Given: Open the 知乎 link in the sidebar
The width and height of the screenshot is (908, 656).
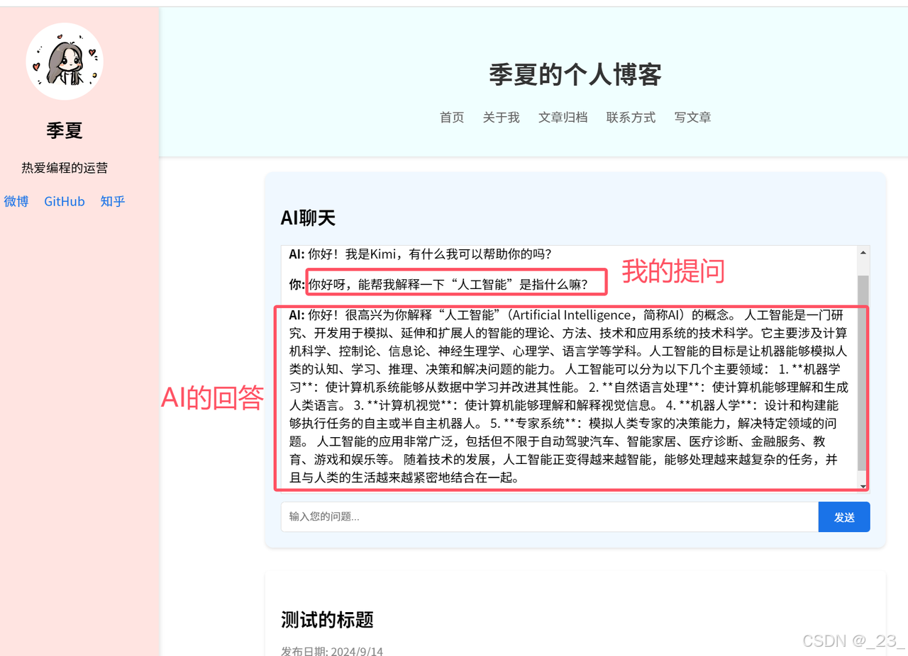Looking at the screenshot, I should click(x=112, y=201).
